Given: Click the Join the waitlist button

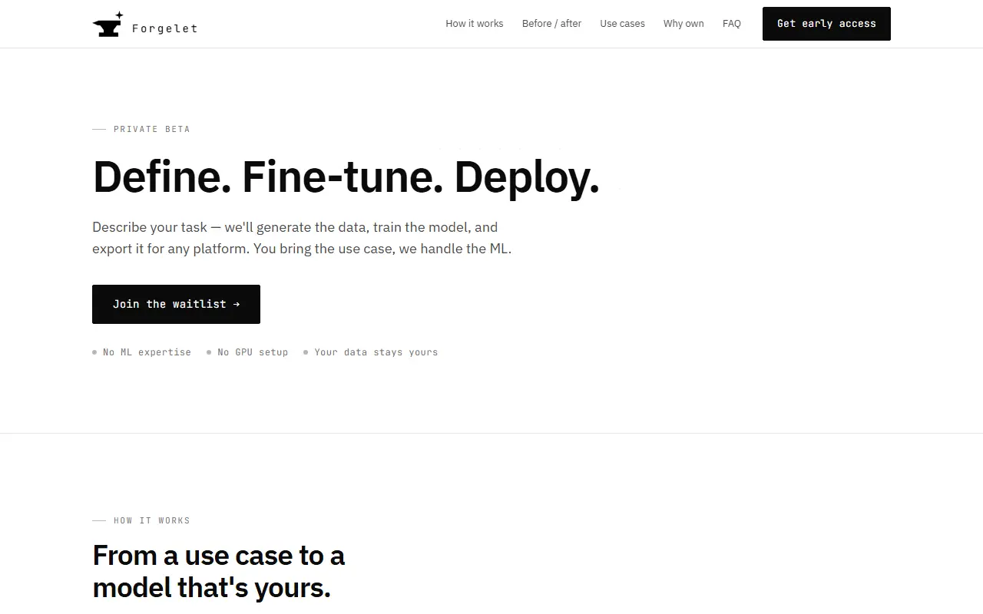Looking at the screenshot, I should click(176, 304).
